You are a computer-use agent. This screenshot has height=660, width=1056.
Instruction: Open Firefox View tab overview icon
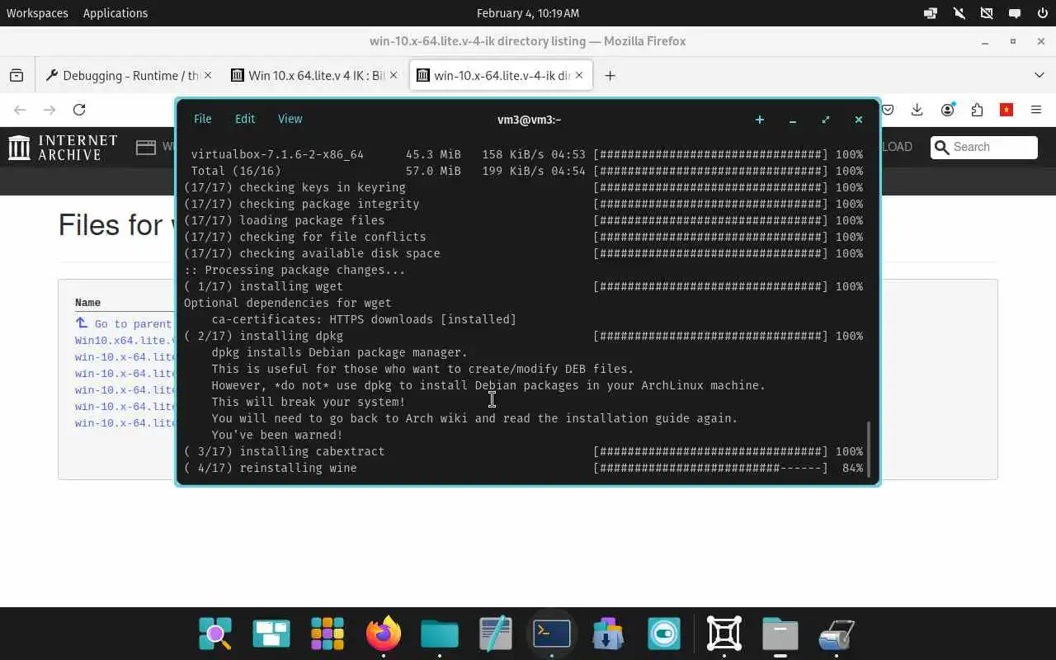(16, 75)
